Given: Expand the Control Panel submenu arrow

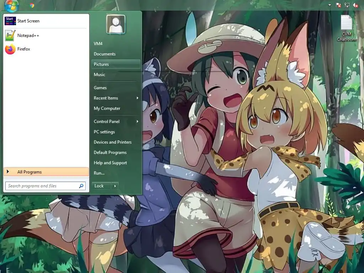Looking at the screenshot, I should tap(138, 122).
